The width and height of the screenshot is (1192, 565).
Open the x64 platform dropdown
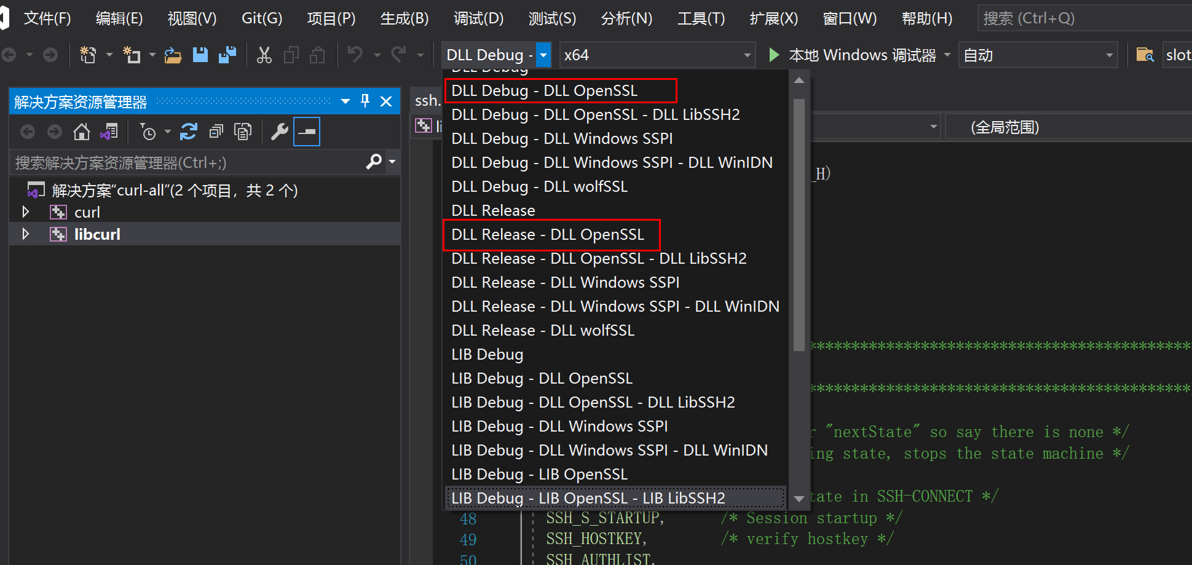[x=746, y=55]
